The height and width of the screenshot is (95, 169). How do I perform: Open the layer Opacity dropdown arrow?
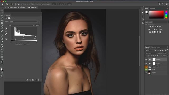(167, 53)
